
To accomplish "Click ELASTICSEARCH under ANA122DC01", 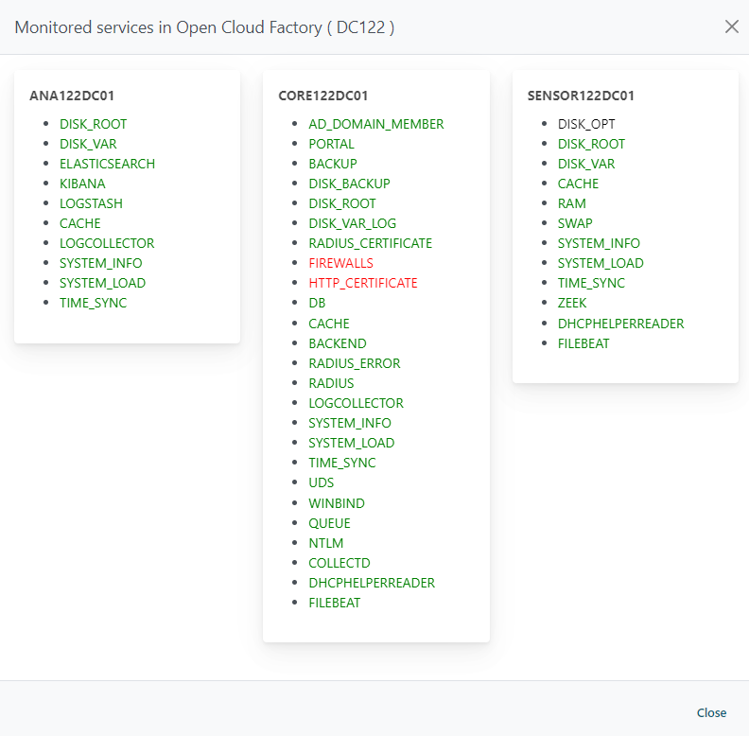I will [x=107, y=164].
